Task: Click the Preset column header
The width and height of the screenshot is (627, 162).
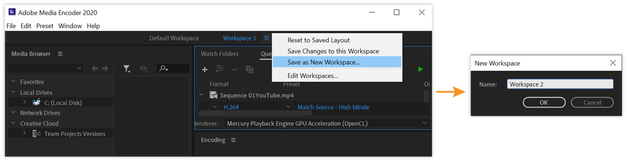Action: (x=291, y=84)
